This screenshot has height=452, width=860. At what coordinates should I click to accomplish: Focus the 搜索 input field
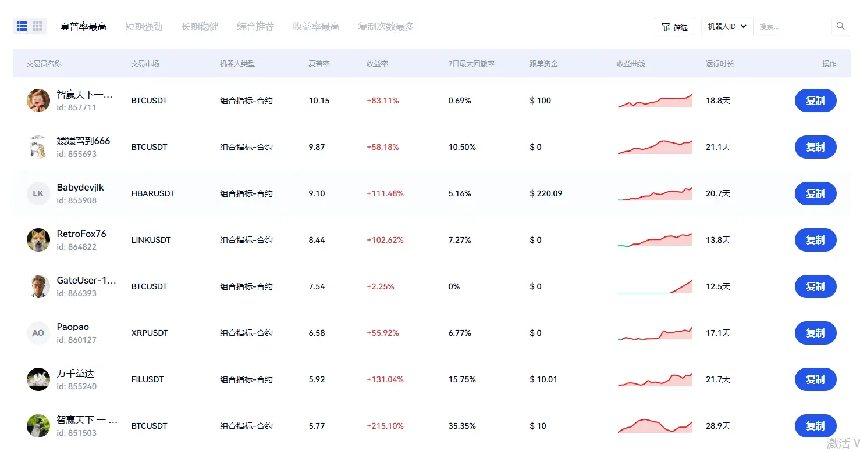point(793,26)
